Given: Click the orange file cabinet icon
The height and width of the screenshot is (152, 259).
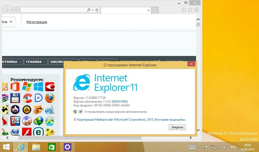Looking at the screenshot, I should point(38,109).
